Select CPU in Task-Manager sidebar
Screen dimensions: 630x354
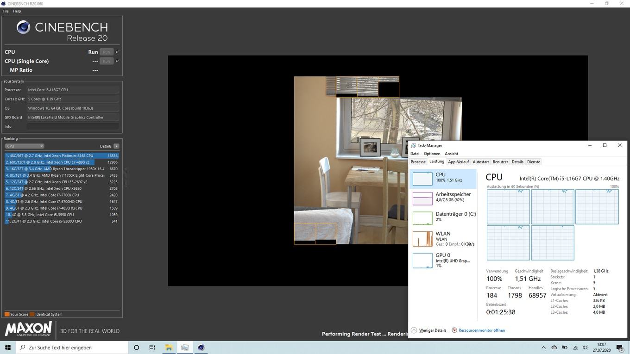[443, 178]
